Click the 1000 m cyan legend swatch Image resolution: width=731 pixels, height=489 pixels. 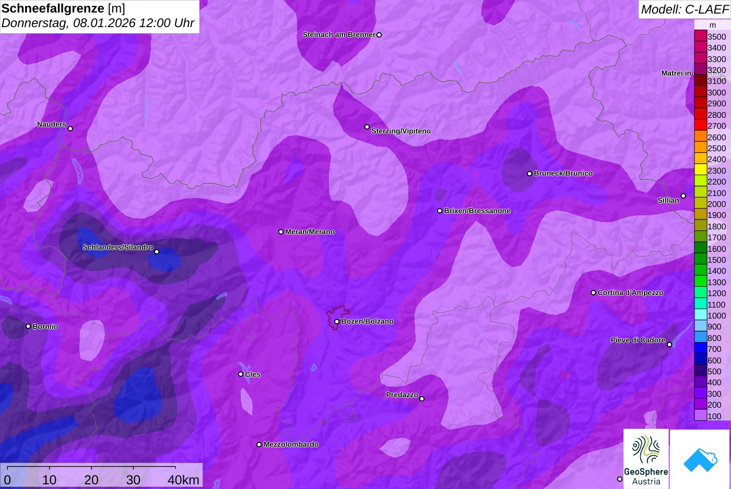(x=700, y=315)
